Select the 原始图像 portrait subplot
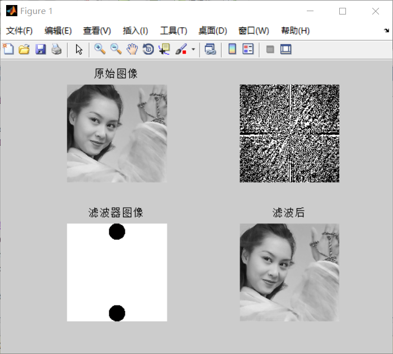This screenshot has width=393, height=354. (x=117, y=133)
